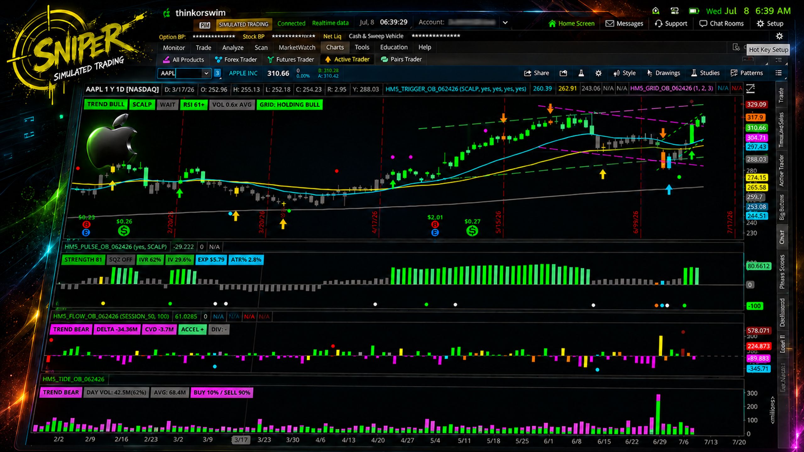This screenshot has width=804, height=452.
Task: Open the Help tab
Action: [425, 47]
